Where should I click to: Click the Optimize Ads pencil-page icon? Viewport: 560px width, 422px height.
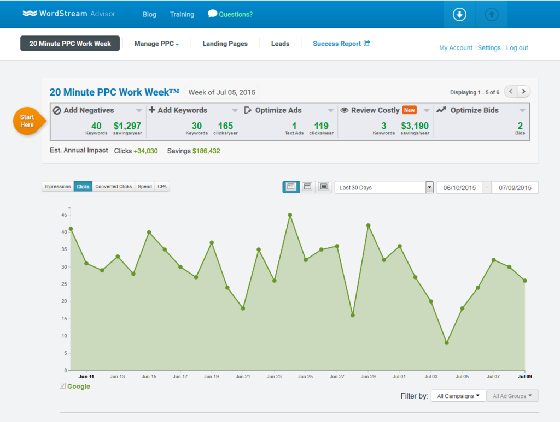(x=248, y=110)
